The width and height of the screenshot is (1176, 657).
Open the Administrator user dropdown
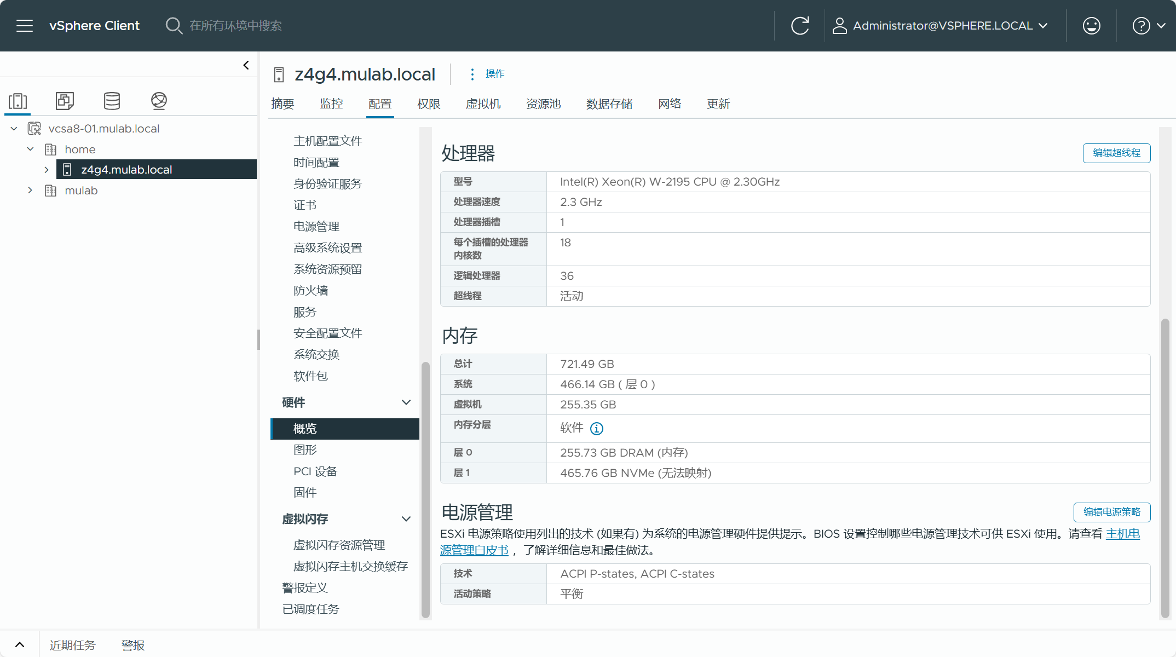point(941,26)
